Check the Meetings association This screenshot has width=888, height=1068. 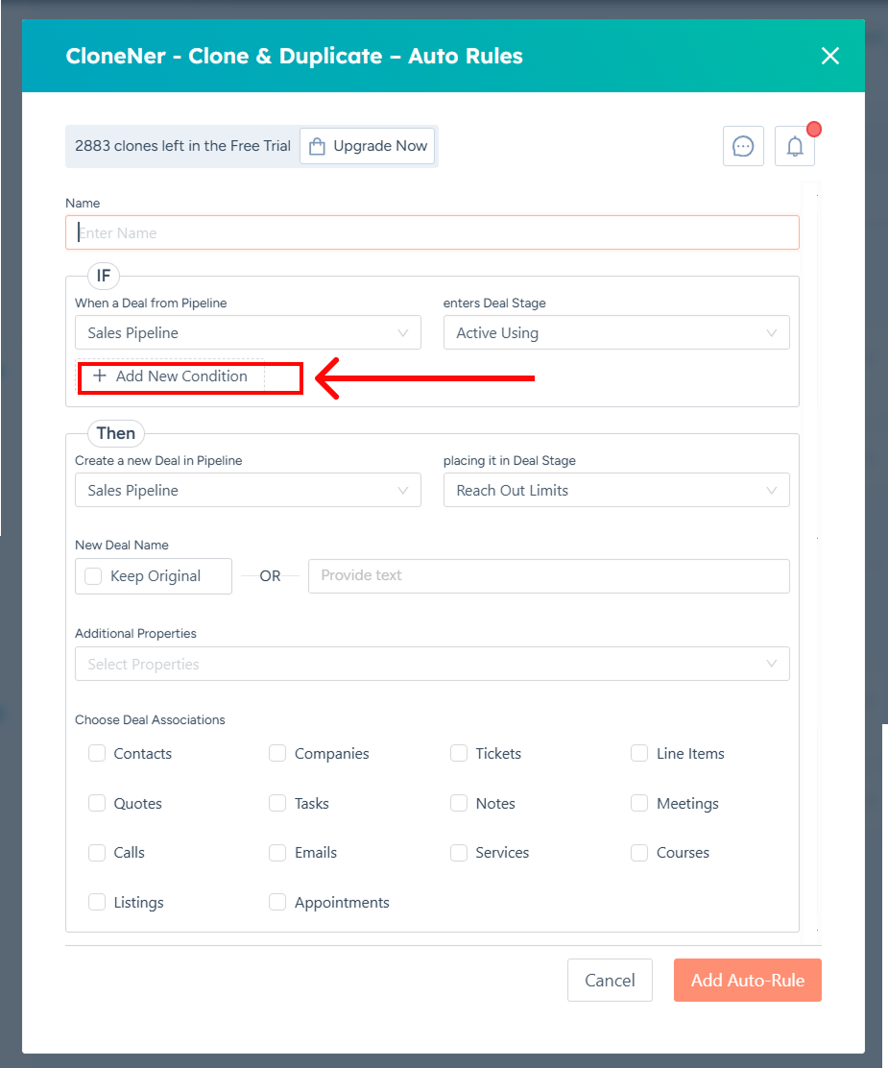[x=639, y=803]
